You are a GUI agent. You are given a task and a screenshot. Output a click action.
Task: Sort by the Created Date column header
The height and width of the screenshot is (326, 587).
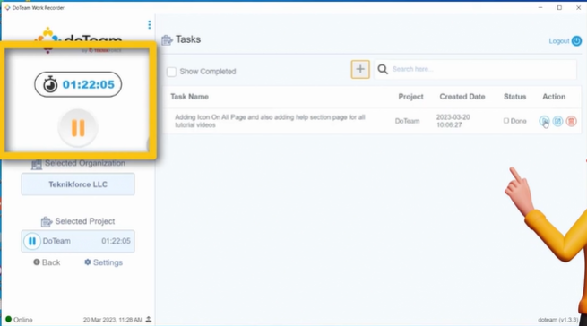(x=462, y=97)
